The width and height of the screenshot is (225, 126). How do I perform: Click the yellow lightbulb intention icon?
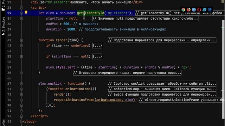[26, 13]
